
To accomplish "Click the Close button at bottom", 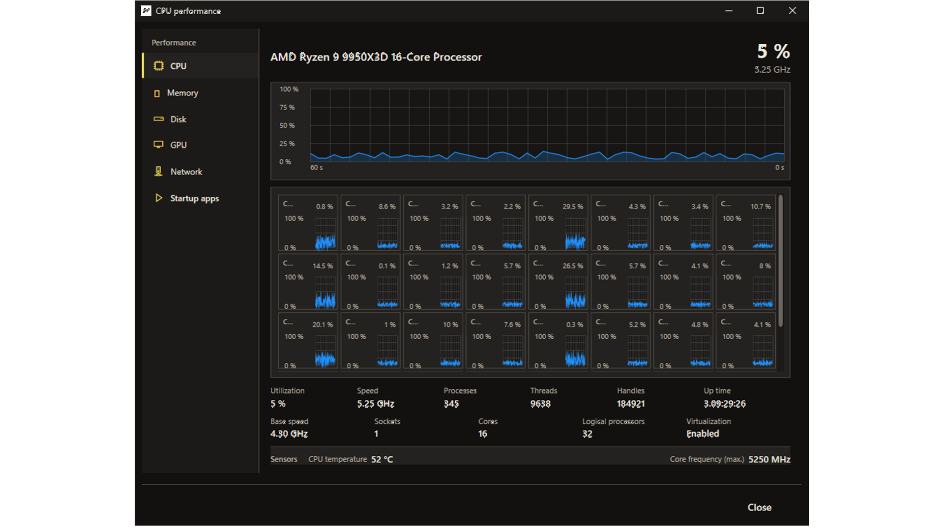I will pos(759,507).
